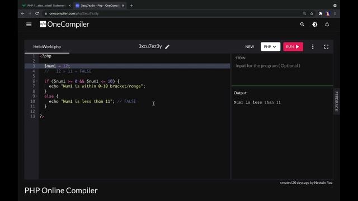Run the code with RUN button
The width and height of the screenshot is (358, 201).
pyautogui.click(x=293, y=47)
